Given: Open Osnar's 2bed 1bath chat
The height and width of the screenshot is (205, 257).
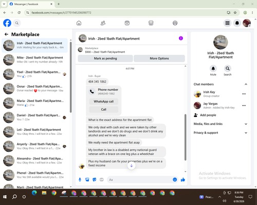Looking at the screenshot, I should click(x=35, y=89).
